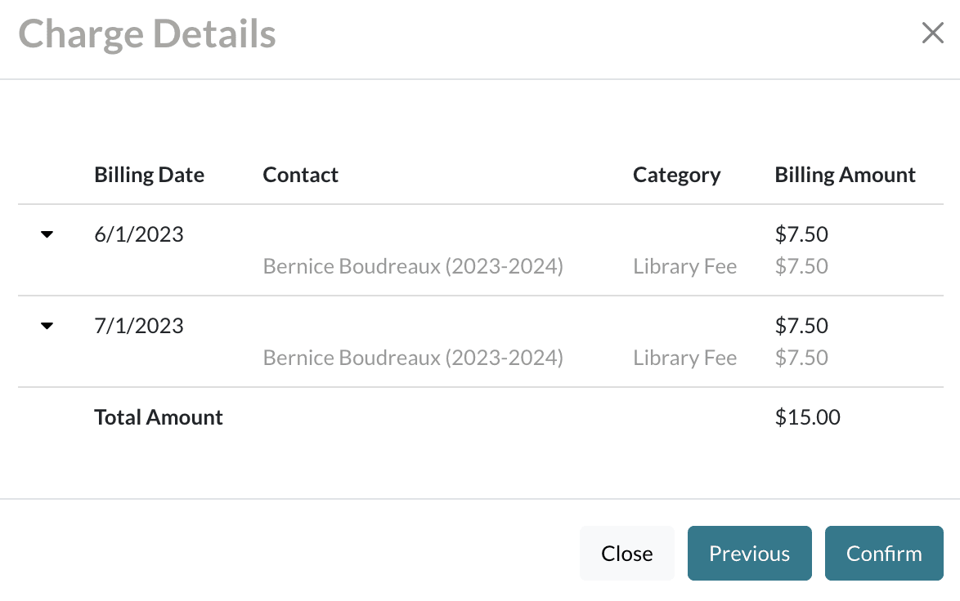Confirm the charge details
This screenshot has width=960, height=601.
coord(884,554)
